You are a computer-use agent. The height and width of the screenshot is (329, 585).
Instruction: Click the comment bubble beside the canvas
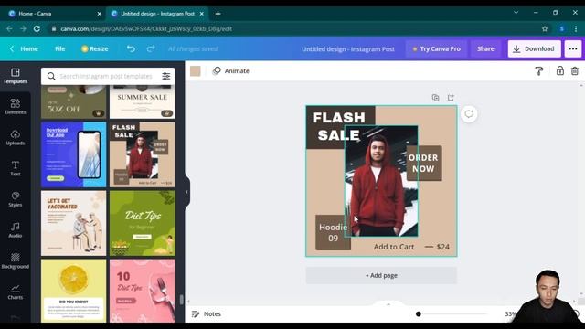point(469,113)
